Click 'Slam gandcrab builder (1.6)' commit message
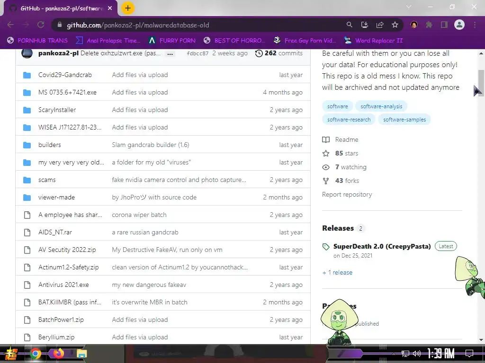 (x=150, y=145)
